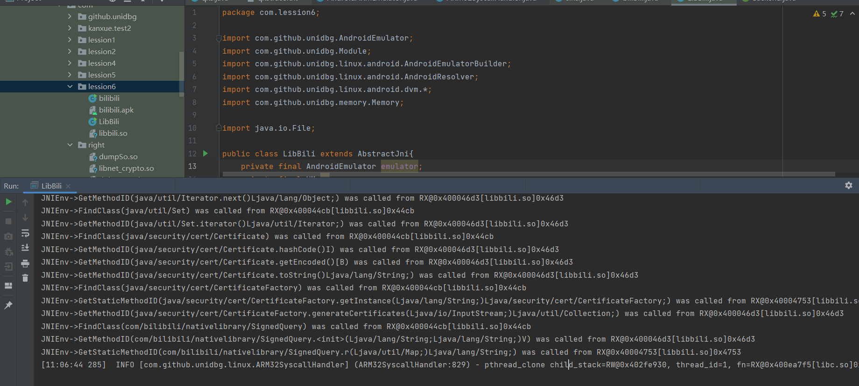Click the bilibili class icon
859x386 pixels.
pyautogui.click(x=92, y=98)
